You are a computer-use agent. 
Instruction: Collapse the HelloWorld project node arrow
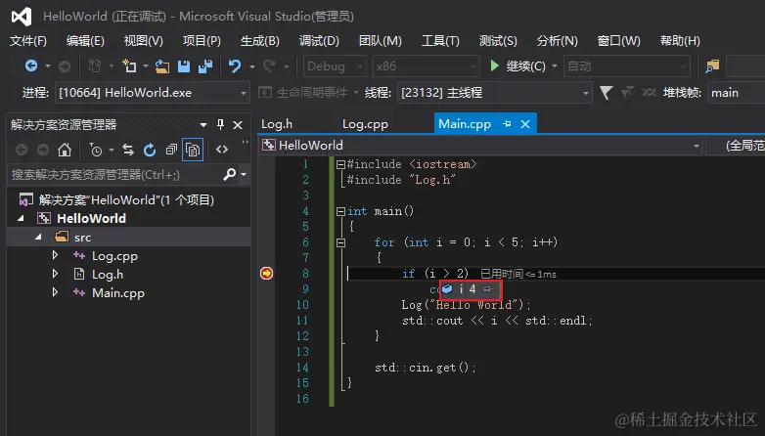coord(21,218)
